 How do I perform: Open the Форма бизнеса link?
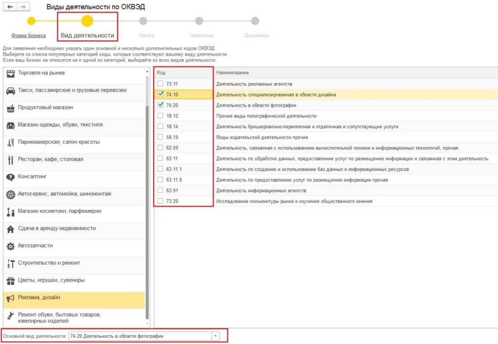pos(29,35)
